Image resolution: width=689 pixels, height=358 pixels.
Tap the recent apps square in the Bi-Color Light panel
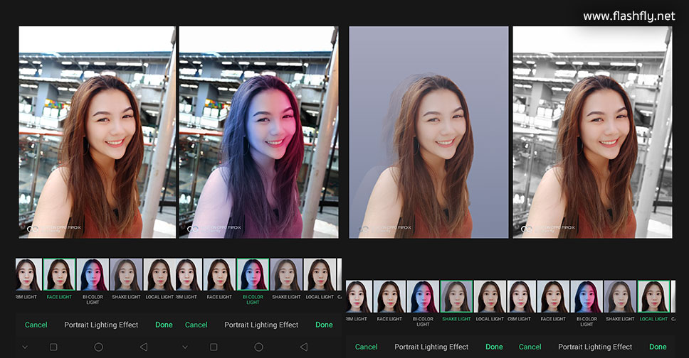(214, 347)
